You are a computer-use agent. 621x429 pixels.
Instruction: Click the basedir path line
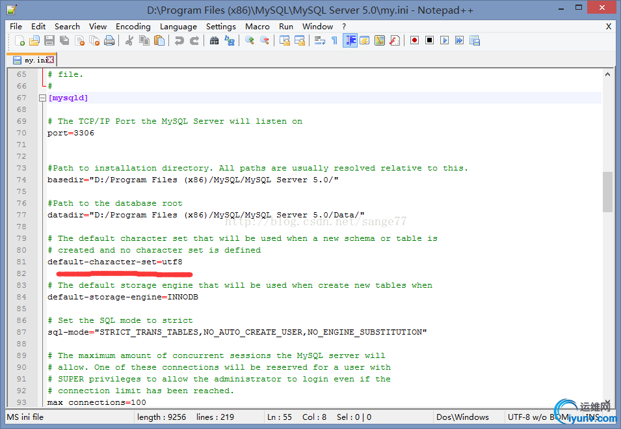pos(193,180)
